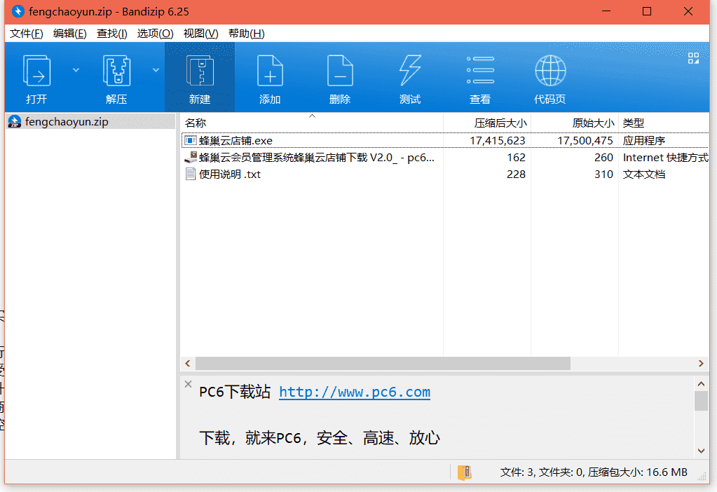Click the Delete (删除) toolbar icon
Image resolution: width=717 pixels, height=492 pixels.
click(340, 71)
